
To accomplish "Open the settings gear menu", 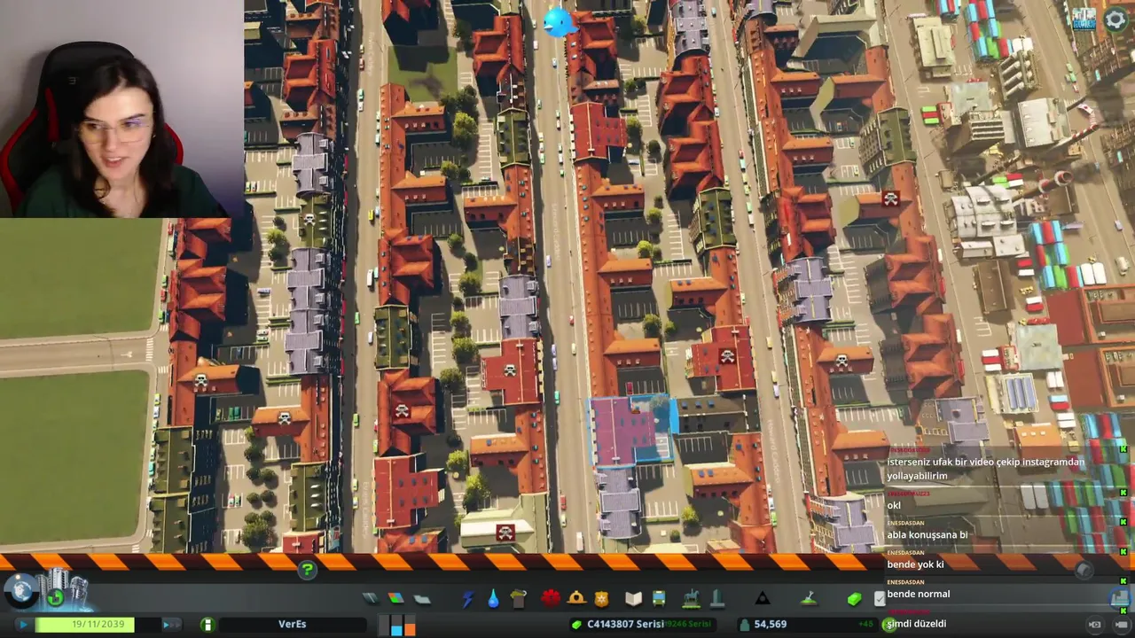I will point(1115,19).
